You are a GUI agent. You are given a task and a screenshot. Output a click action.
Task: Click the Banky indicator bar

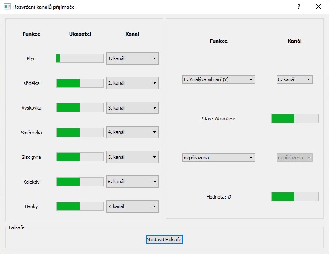[80, 206]
